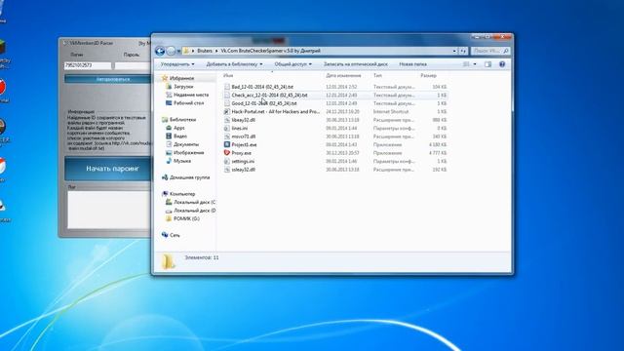
Task: Sort files by the Размер column
Action: point(429,75)
